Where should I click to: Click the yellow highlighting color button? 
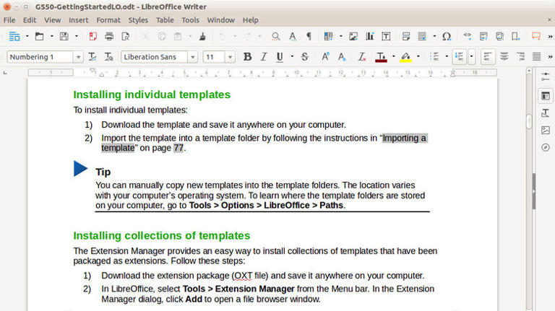tap(405, 57)
